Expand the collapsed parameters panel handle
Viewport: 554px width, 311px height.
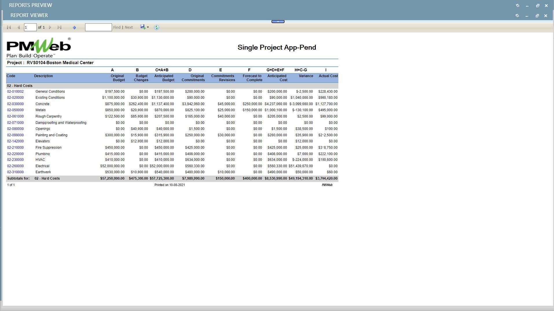pyautogui.click(x=278, y=21)
